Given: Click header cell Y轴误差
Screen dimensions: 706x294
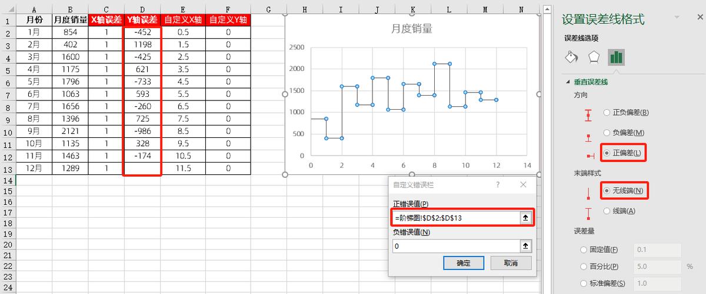Looking at the screenshot, I should [142, 20].
